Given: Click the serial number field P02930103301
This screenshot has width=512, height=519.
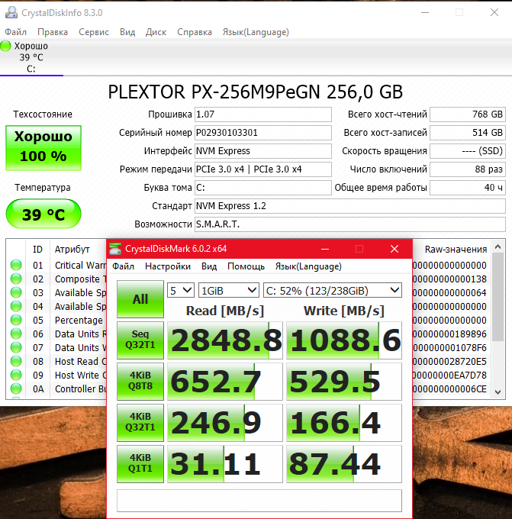Looking at the screenshot, I should tap(263, 133).
